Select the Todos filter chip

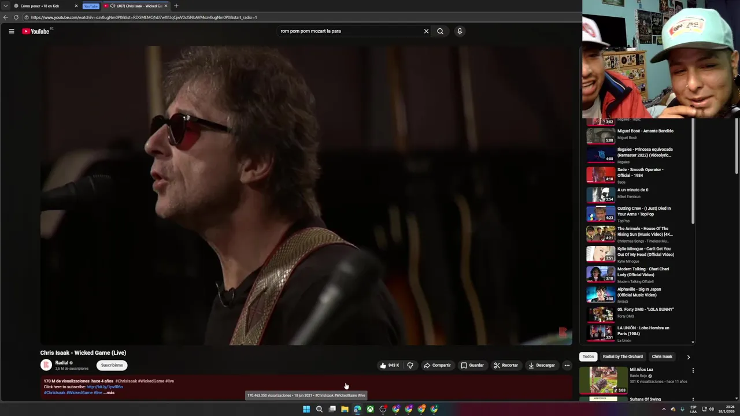tap(588, 356)
